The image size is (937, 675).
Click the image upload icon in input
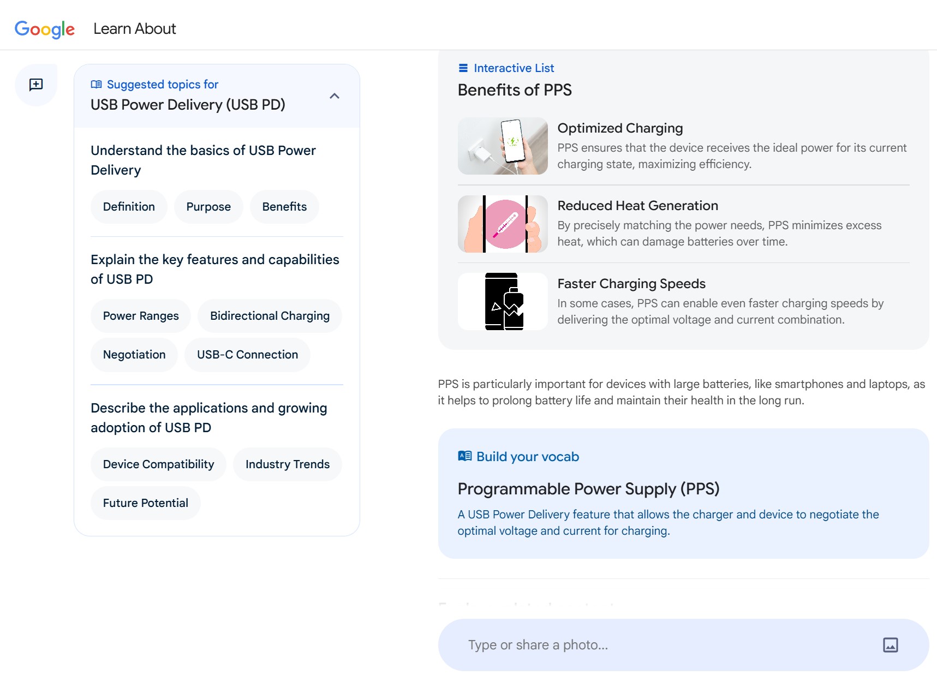tap(890, 644)
